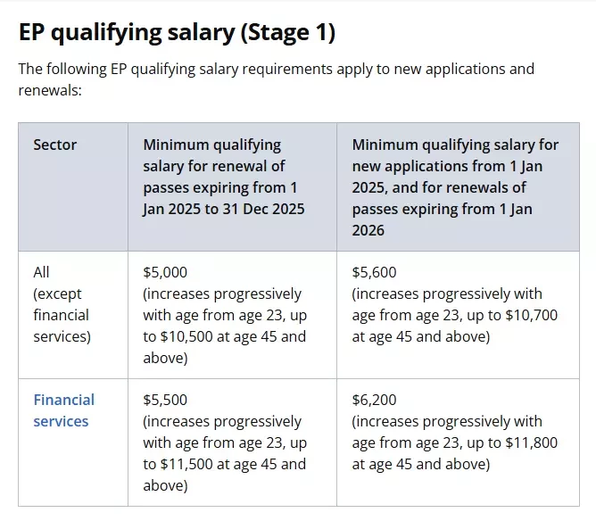Click 'Stage 1' in the page heading
Viewport: 596px width, 521px height.
point(288,32)
